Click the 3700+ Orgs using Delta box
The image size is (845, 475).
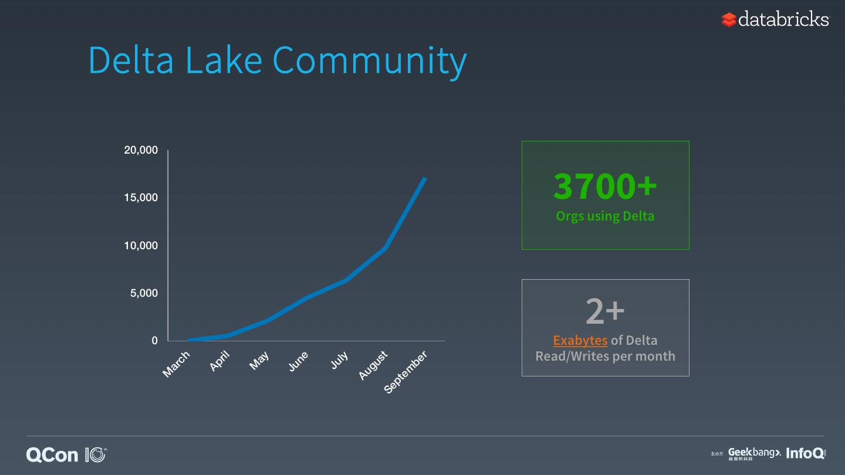tap(606, 195)
